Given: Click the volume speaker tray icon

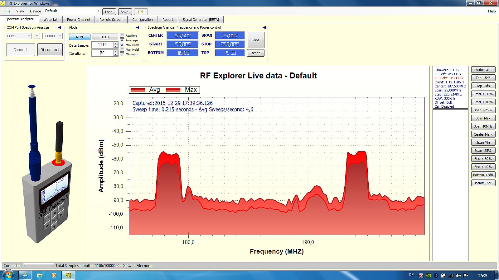Looking at the screenshot, I should point(458,276).
